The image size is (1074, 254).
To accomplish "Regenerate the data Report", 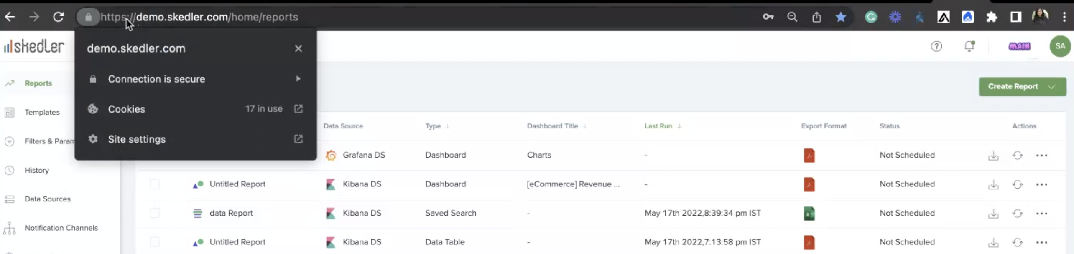I will pyautogui.click(x=1018, y=214).
